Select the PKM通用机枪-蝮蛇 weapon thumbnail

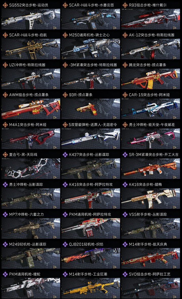coord(31,288)
